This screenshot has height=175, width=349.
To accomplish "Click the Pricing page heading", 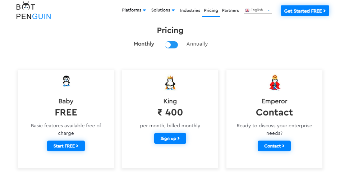I will point(170,30).
